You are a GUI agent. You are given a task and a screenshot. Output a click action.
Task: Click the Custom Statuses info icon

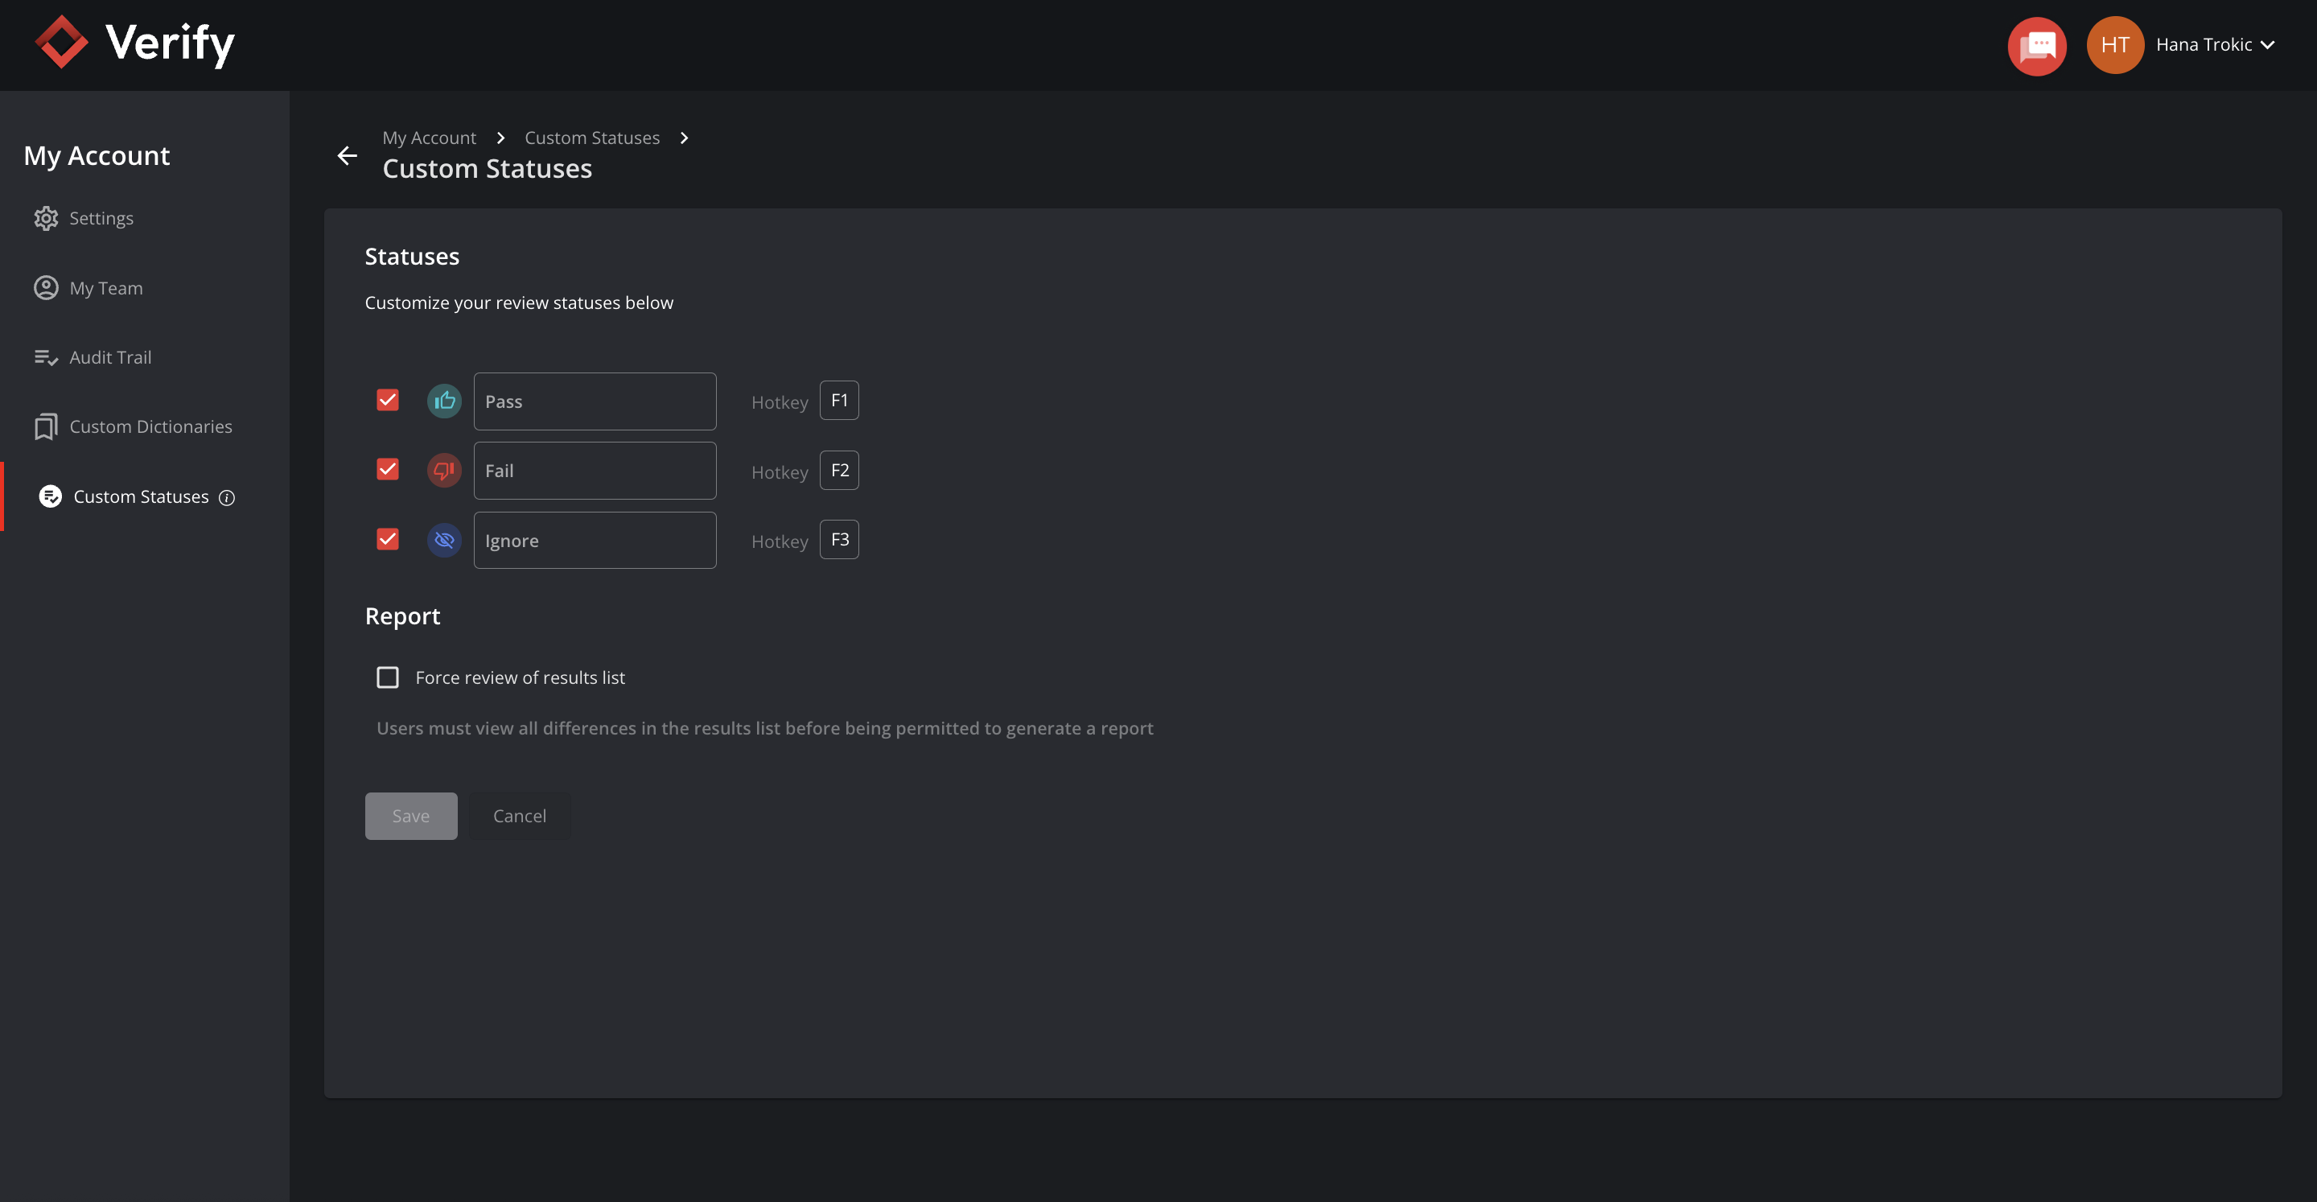(227, 496)
